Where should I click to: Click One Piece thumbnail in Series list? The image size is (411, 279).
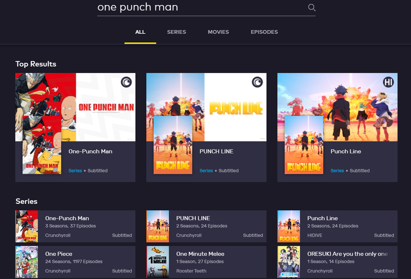(26, 262)
